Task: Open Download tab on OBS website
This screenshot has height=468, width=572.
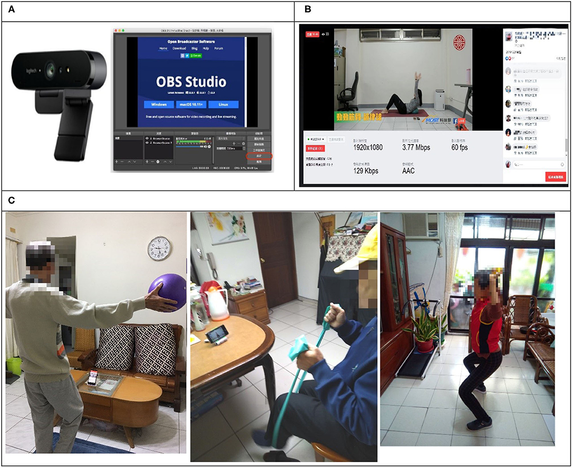Action: [x=179, y=48]
